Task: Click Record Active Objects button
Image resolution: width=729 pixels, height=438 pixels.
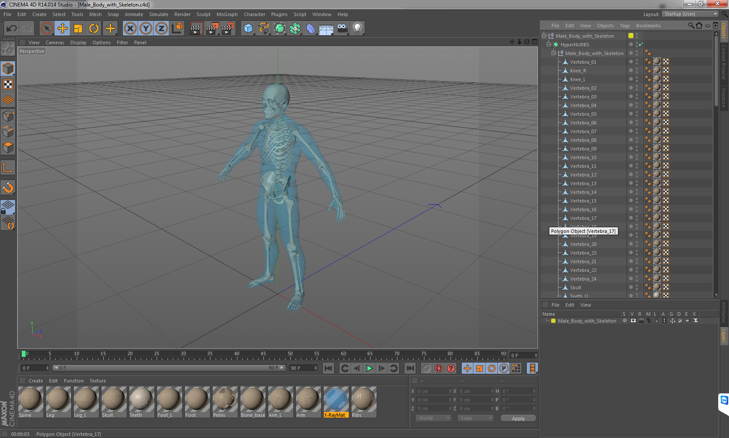Action: pos(427,368)
